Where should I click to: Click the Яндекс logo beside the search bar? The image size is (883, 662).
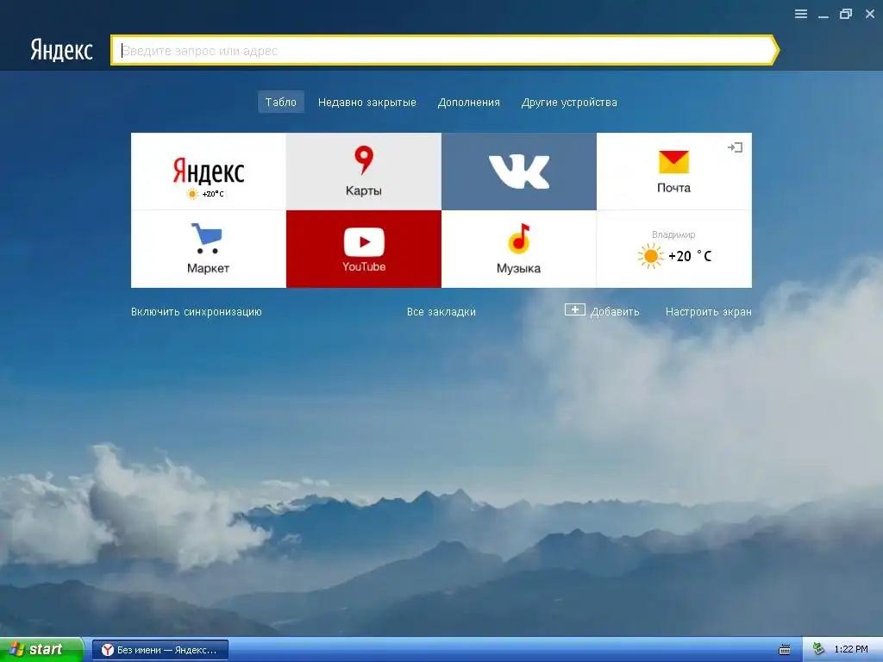pyautogui.click(x=61, y=50)
